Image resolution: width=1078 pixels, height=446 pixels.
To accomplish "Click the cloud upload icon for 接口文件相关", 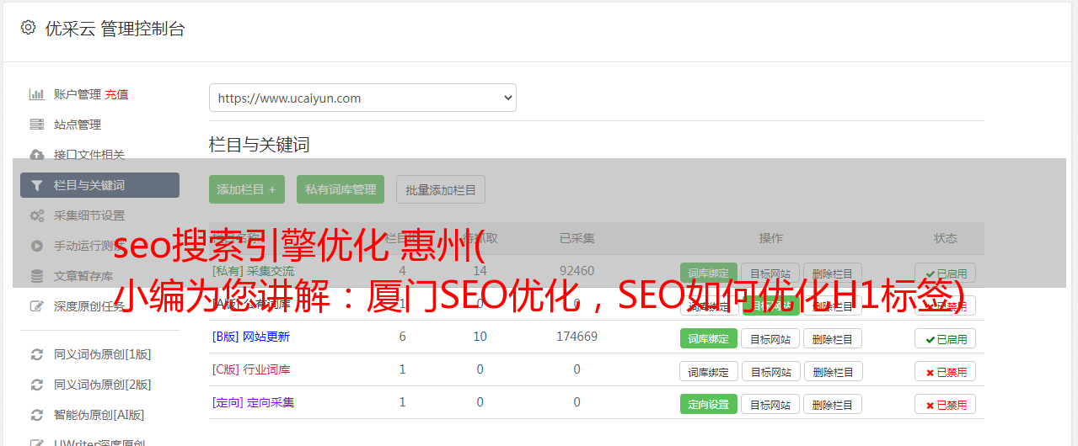I will [36, 155].
